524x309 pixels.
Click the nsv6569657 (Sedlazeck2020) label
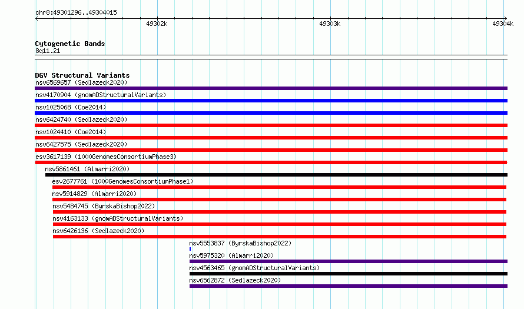81,82
